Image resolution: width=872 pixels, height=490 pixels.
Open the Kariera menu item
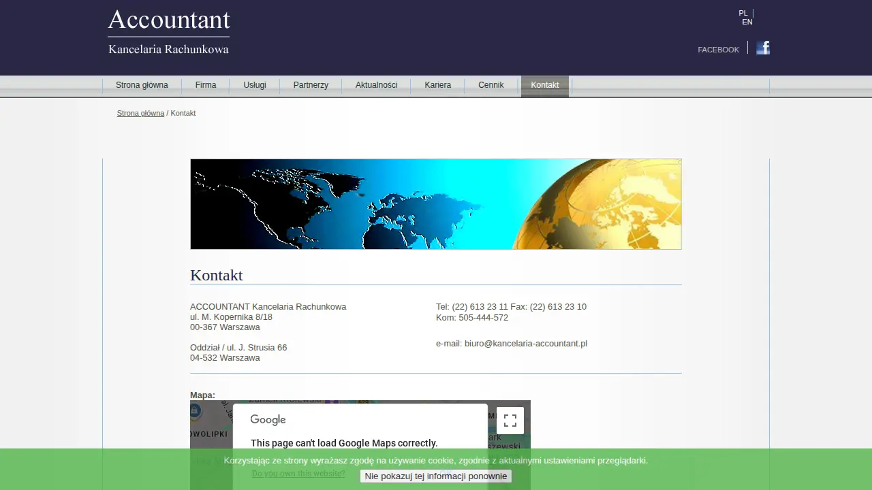pyautogui.click(x=437, y=85)
